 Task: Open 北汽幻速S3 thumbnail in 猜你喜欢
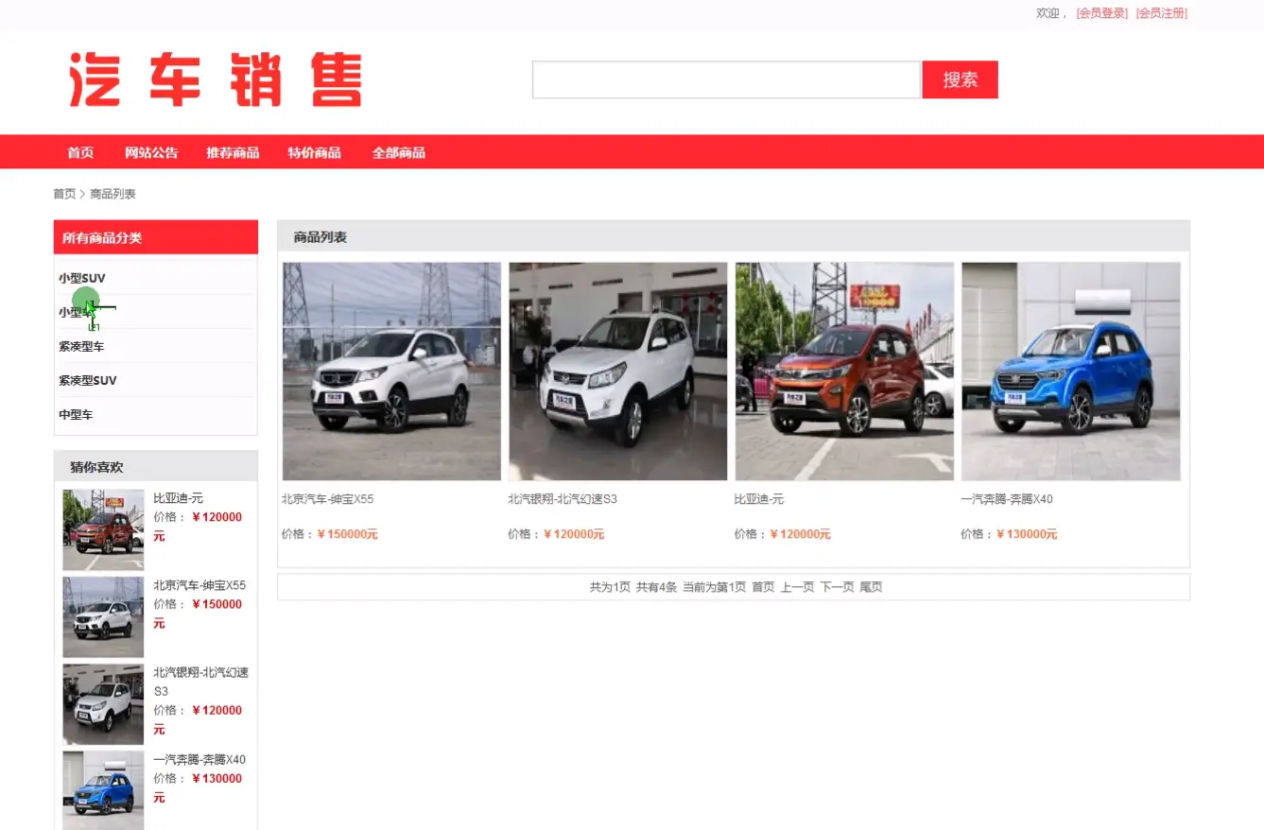click(x=103, y=704)
